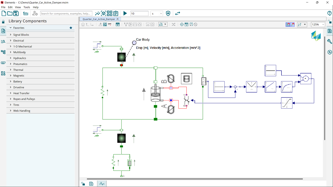
Task: Click the wrench icon in right sidebar
Action: 330,42
